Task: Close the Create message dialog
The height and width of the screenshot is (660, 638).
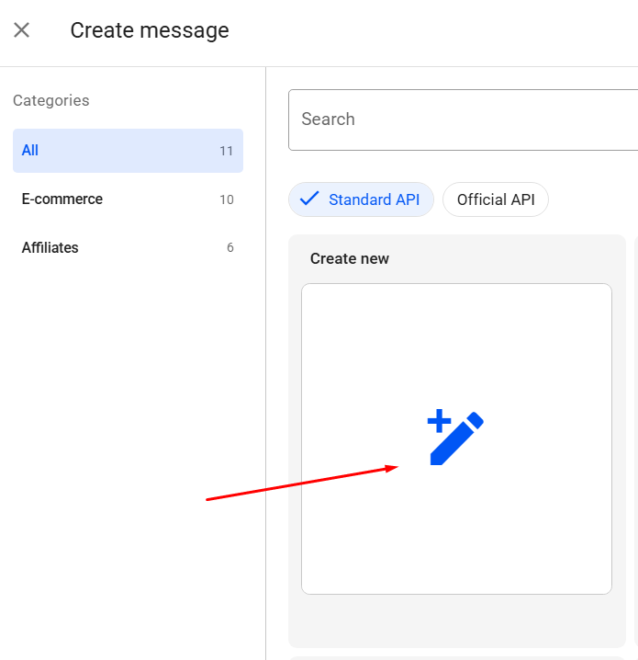Action: (22, 30)
